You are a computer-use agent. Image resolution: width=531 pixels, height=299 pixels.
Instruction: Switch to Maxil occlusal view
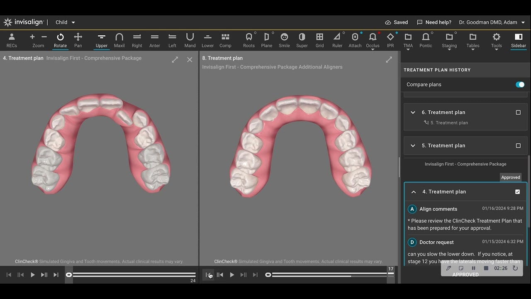(119, 40)
